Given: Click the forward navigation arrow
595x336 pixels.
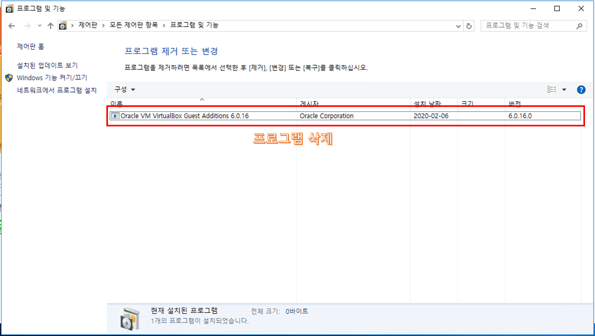Looking at the screenshot, I should pos(27,26).
